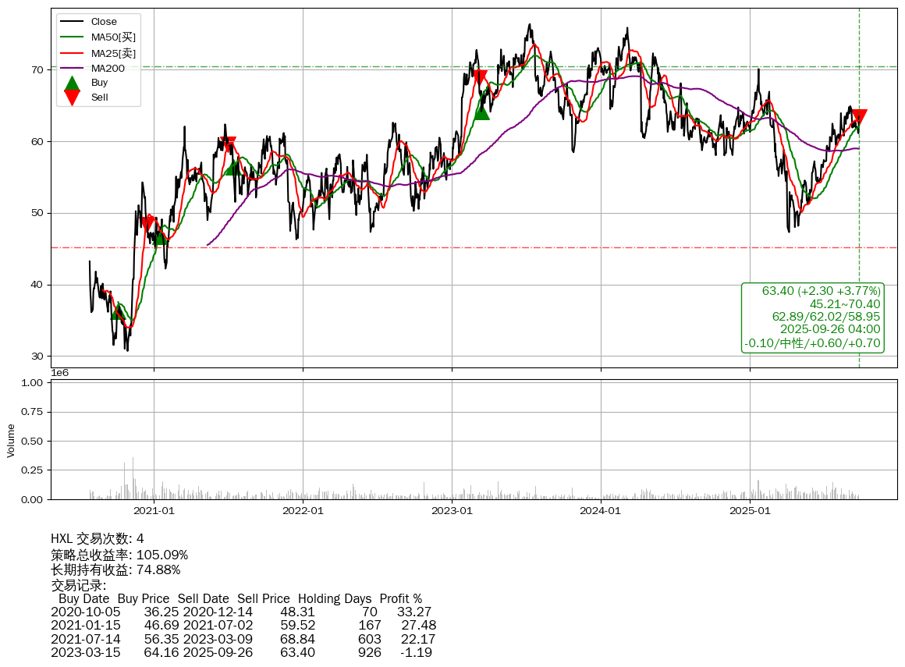This screenshot has width=905, height=667.
Task: Click the red Sell marker at the chart's right edge
Action: click(x=859, y=117)
